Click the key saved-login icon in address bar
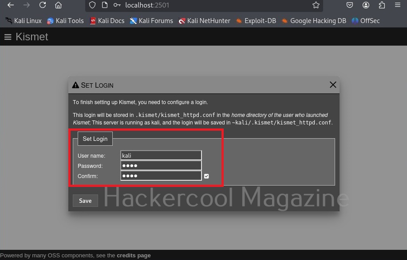The height and width of the screenshot is (260, 407). [x=117, y=5]
